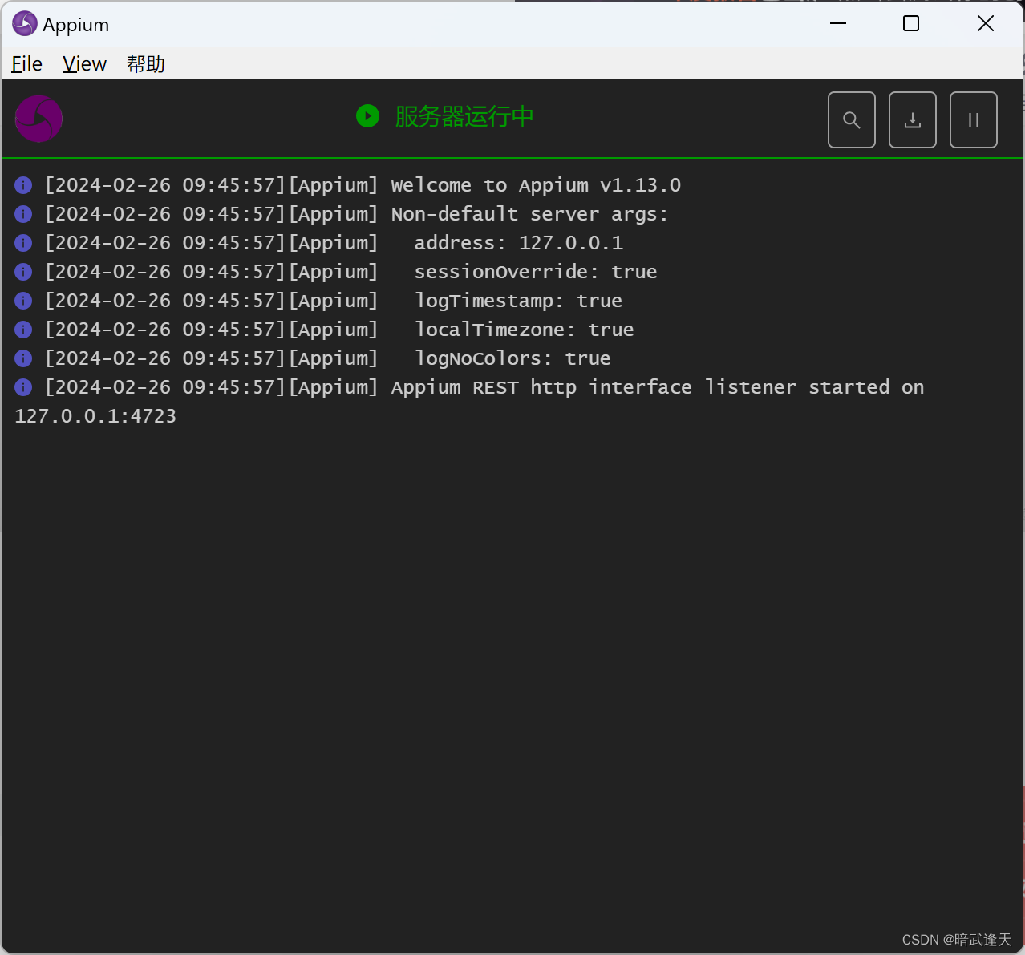This screenshot has width=1025, height=955.
Task: Click log text 'localTimezone: true'
Action: [x=524, y=330]
